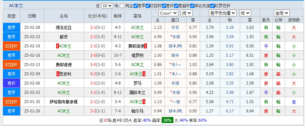Screen dimensions: 305x126
Task: Open team 帕尔马 in 25-01-26 row
Action: tap(138, 111)
